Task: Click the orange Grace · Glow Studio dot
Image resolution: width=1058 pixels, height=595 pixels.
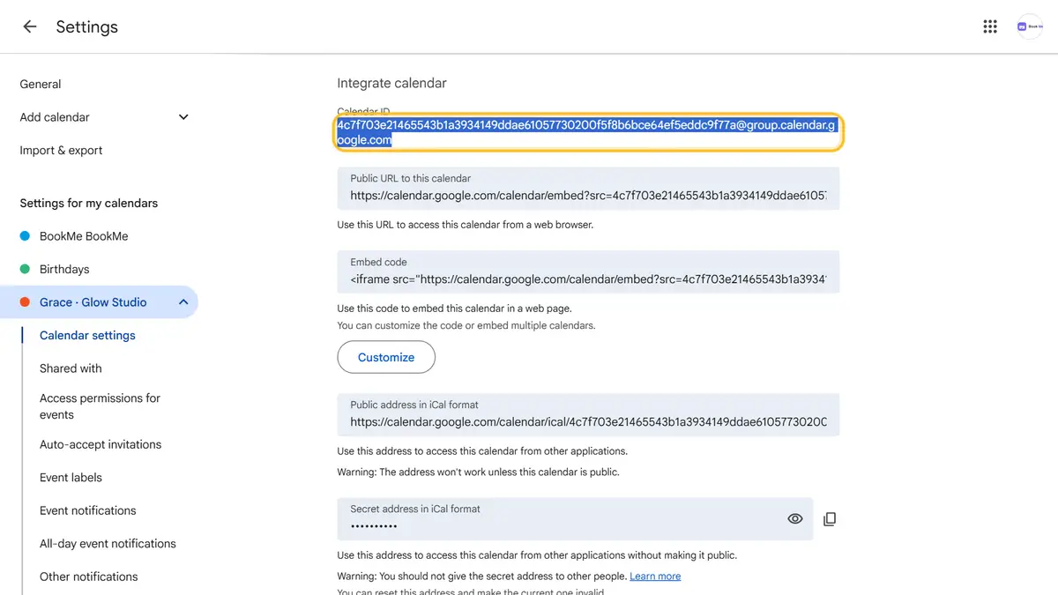Action: point(25,302)
